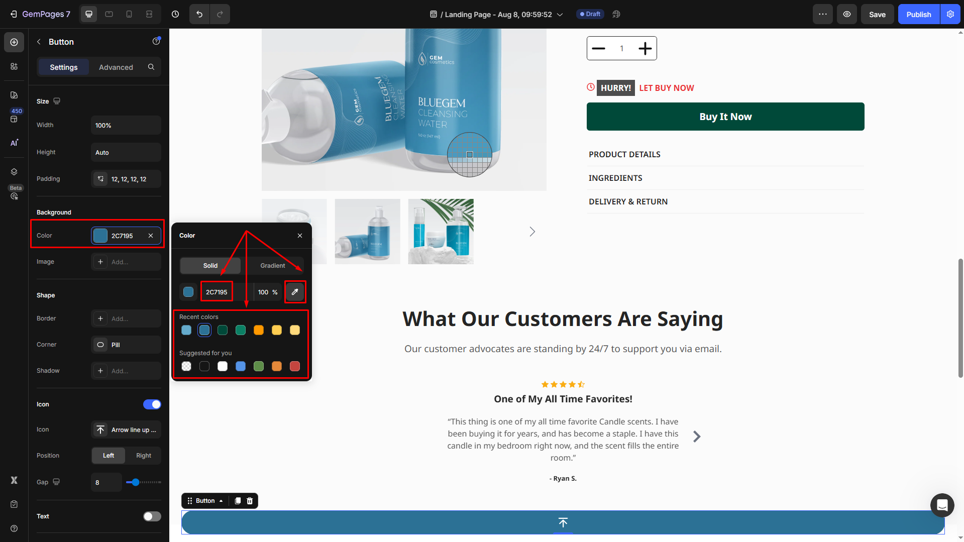Select the orange recent color swatch
964x542 pixels.
tap(259, 330)
